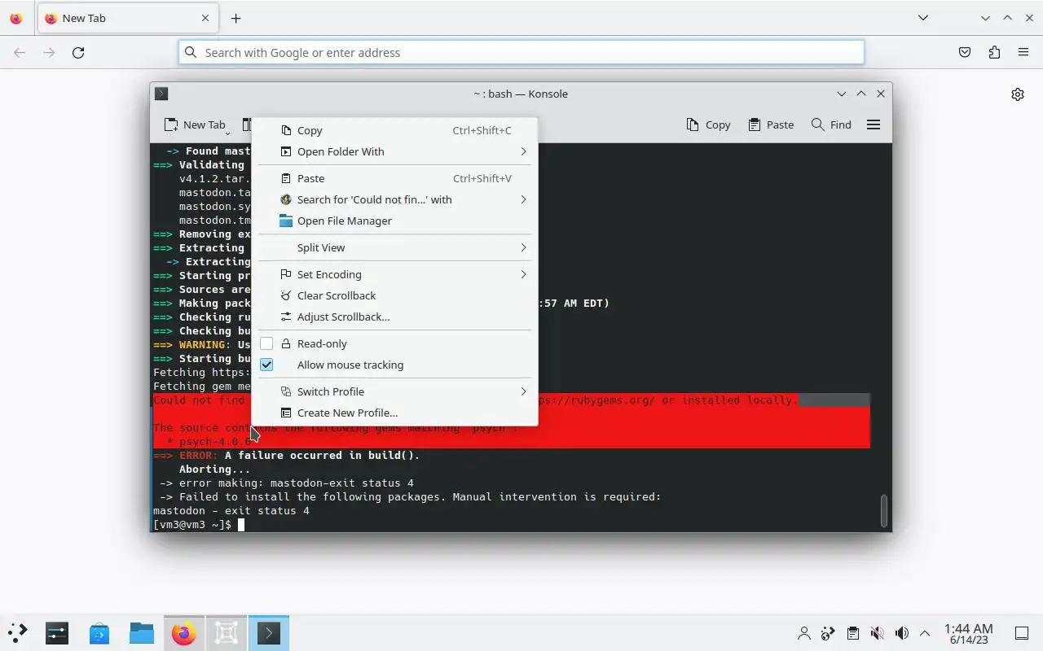Click Konsole New Tab toolbar button
This screenshot has height=651, width=1043.
pos(194,125)
